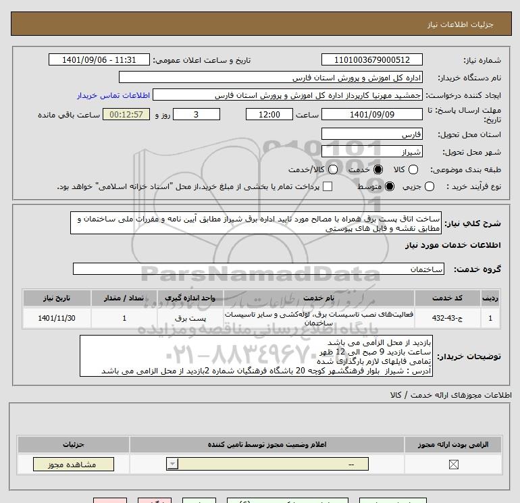Click the remaining days field showing 3
This screenshot has height=503, width=520.
(197, 114)
